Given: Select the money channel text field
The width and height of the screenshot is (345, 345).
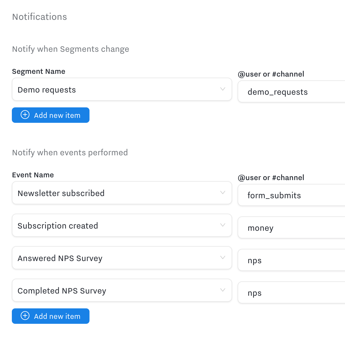Looking at the screenshot, I should pos(291,228).
